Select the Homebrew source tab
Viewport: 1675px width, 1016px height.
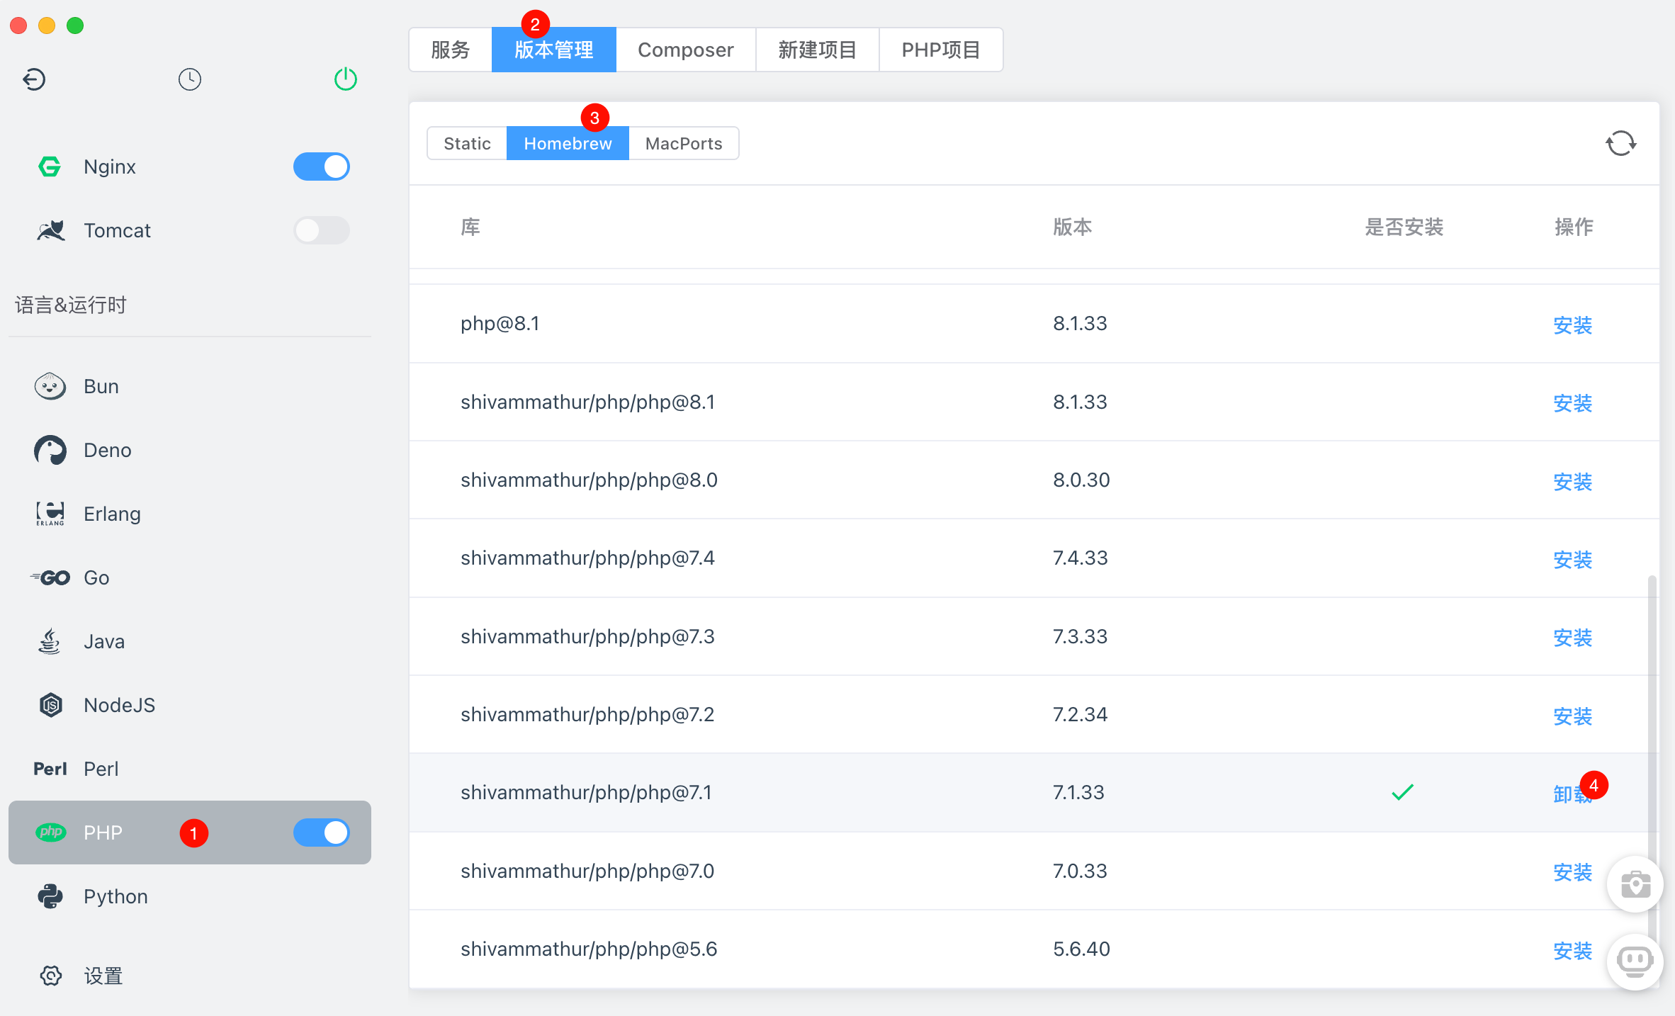click(x=568, y=143)
